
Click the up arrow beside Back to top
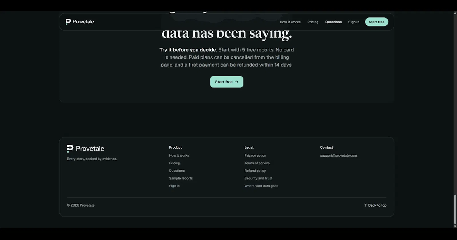pyautogui.click(x=365, y=205)
